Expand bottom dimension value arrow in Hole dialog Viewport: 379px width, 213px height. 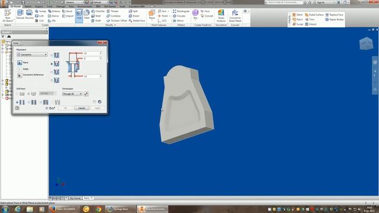click(x=101, y=76)
